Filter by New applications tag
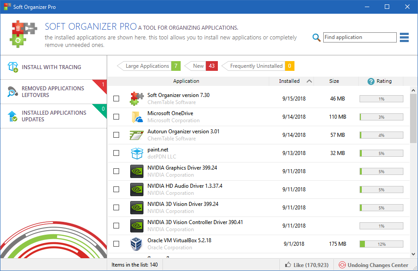 [x=201, y=66]
